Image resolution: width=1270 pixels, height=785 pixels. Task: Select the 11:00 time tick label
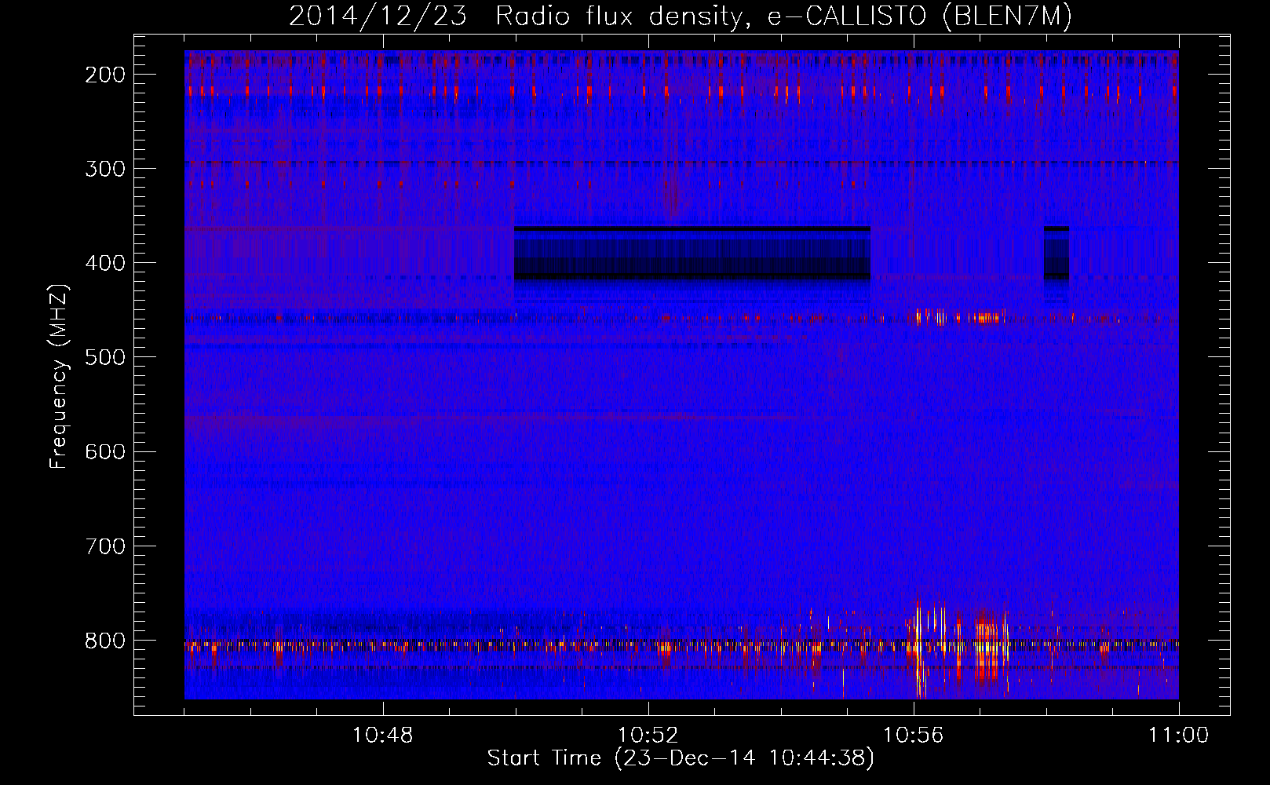1178,736
